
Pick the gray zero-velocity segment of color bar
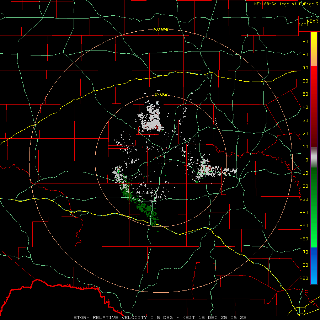coord(314,158)
